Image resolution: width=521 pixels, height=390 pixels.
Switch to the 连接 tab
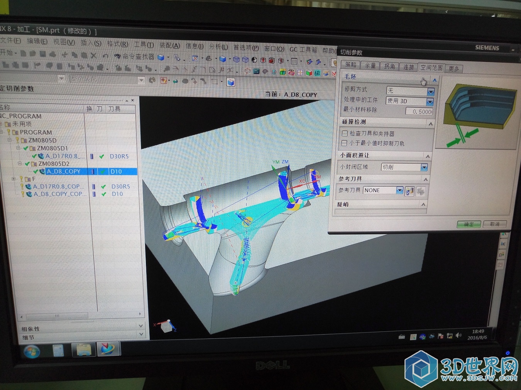pyautogui.click(x=409, y=67)
